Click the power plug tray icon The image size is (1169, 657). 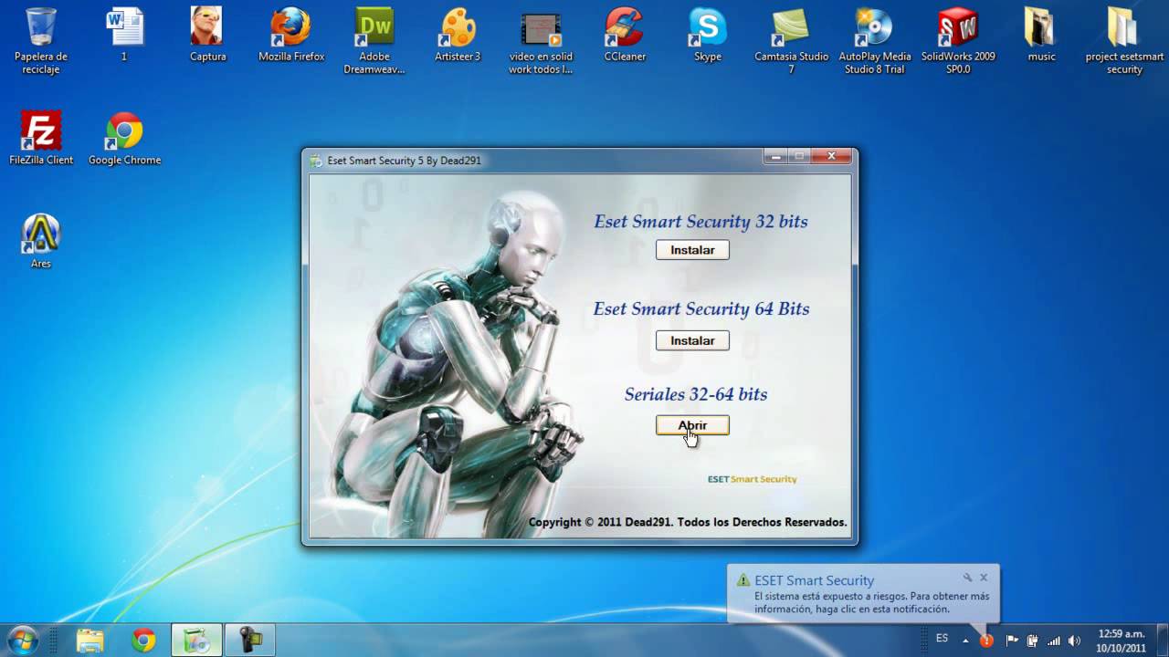(1033, 641)
